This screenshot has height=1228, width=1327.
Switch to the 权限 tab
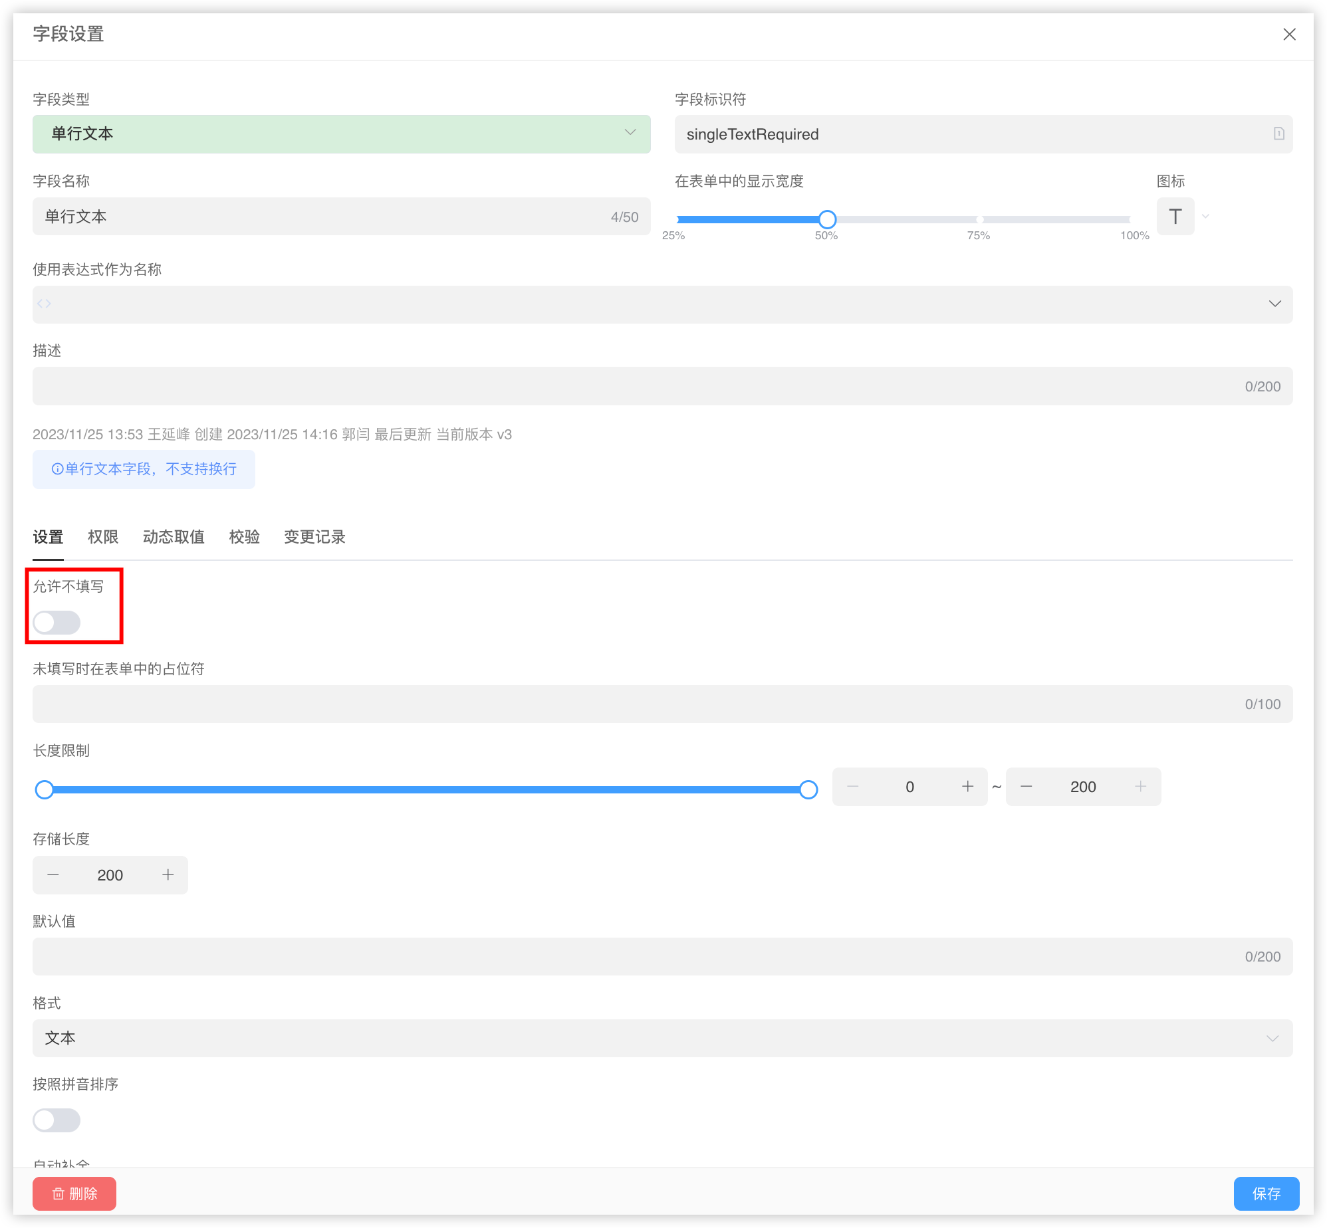coord(103,537)
